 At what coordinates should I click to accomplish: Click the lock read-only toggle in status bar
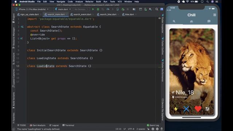coord(148,129)
